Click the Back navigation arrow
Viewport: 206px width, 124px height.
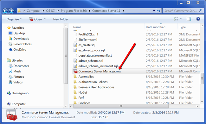5,11
